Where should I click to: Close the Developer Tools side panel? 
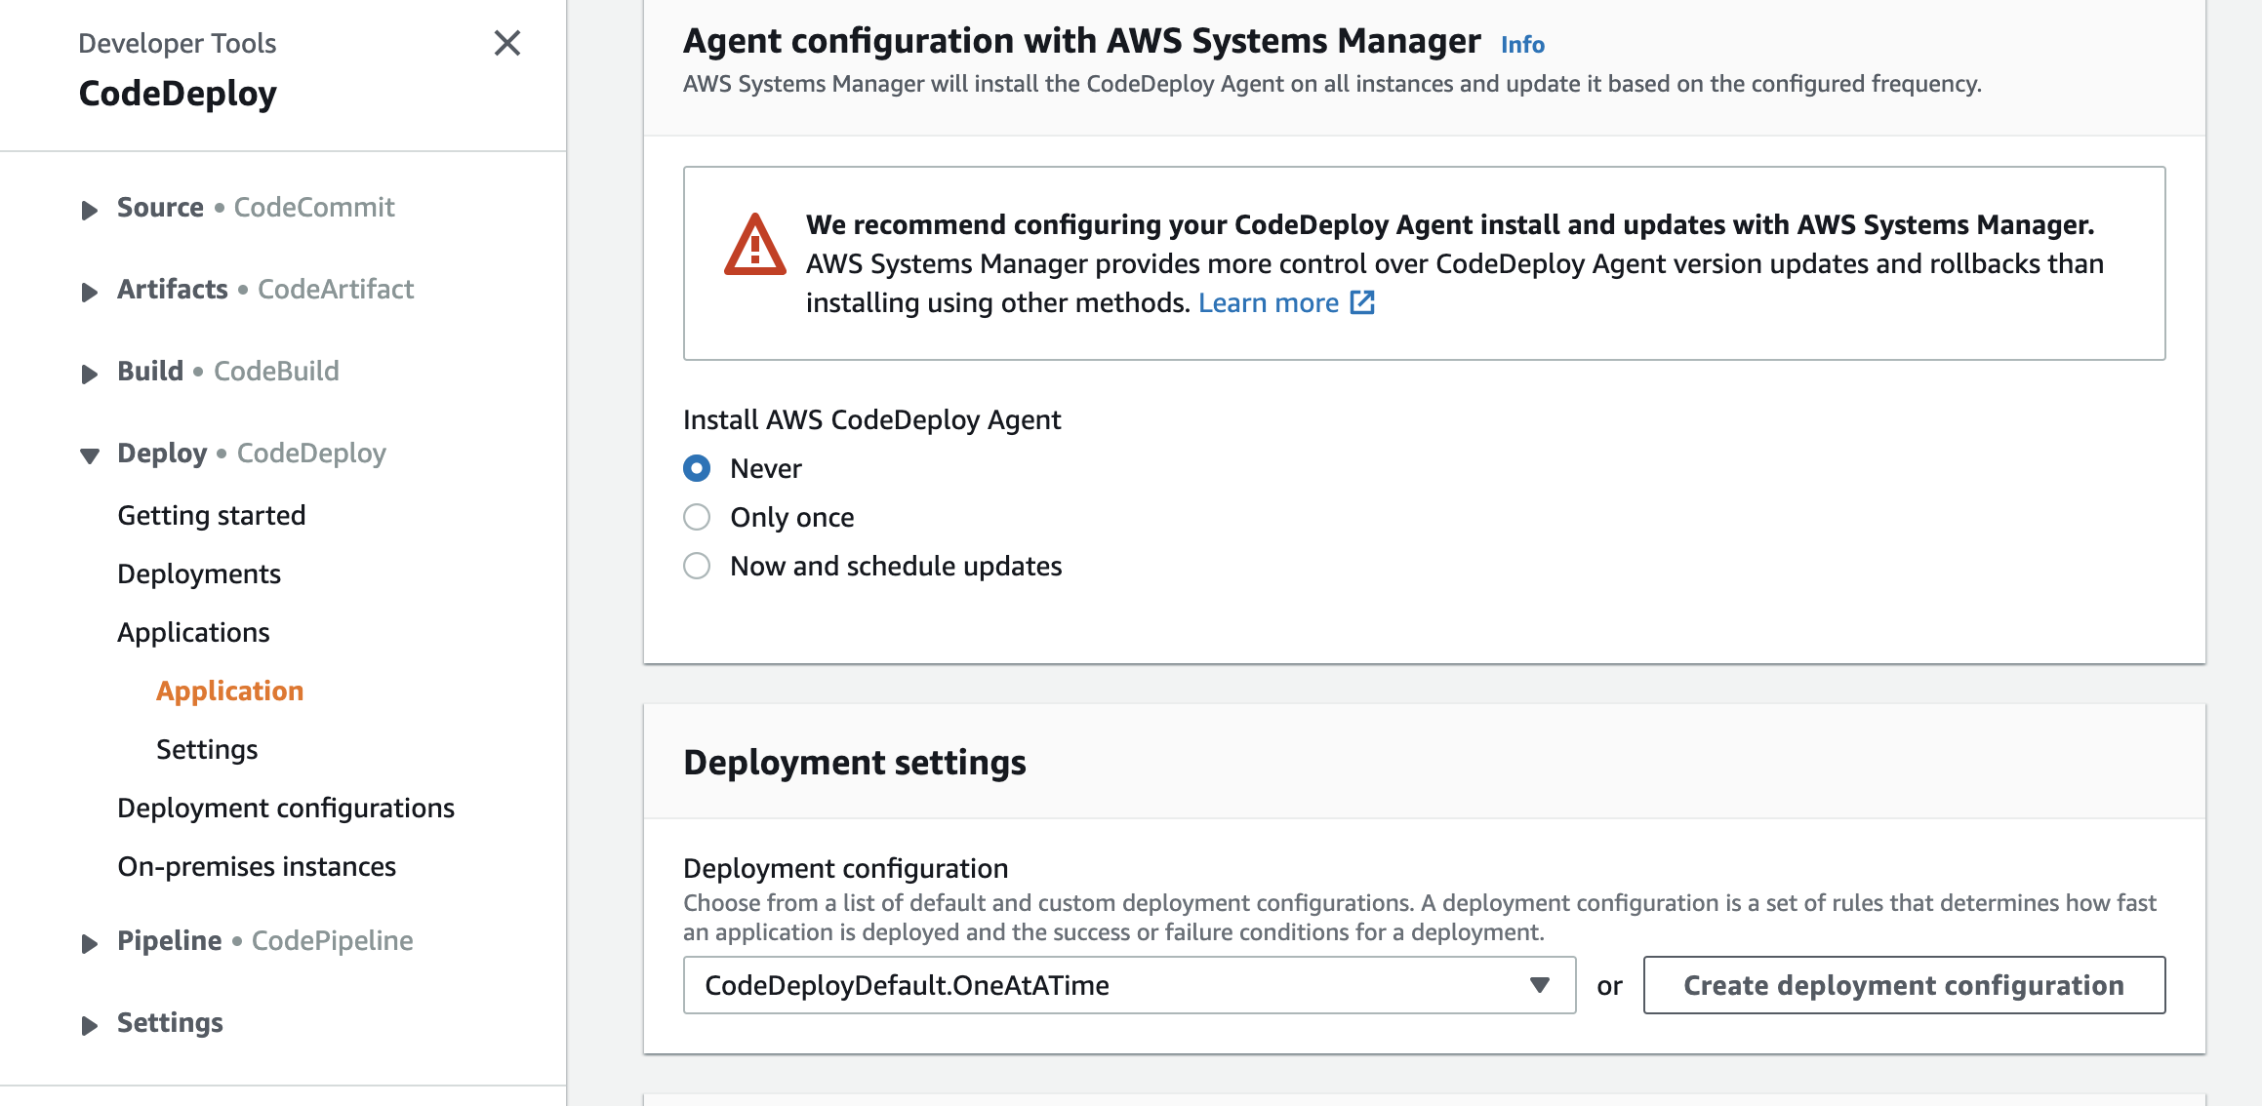pyautogui.click(x=507, y=43)
